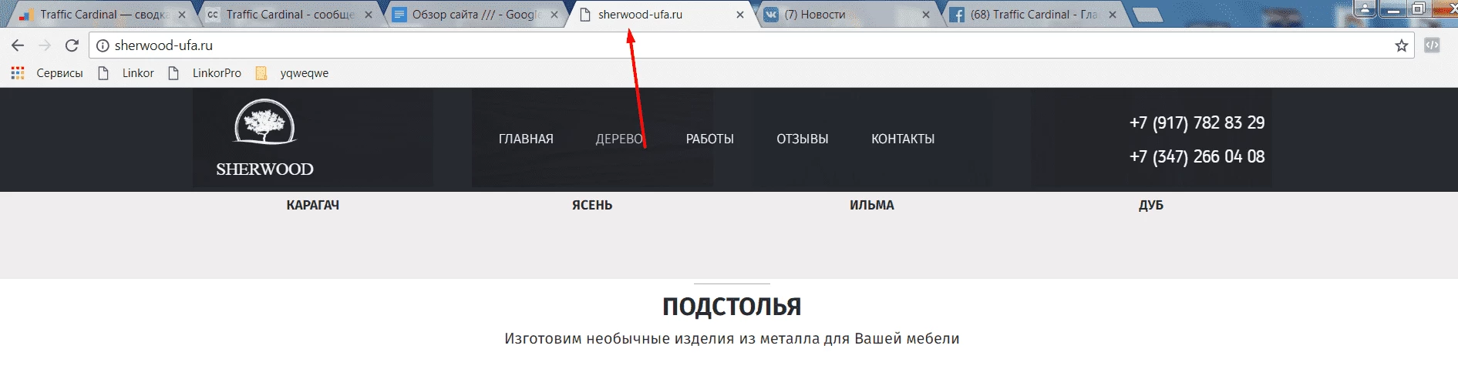Close the Traffic Cardinal сообщения tab
The height and width of the screenshot is (369, 1458).
pos(368,15)
